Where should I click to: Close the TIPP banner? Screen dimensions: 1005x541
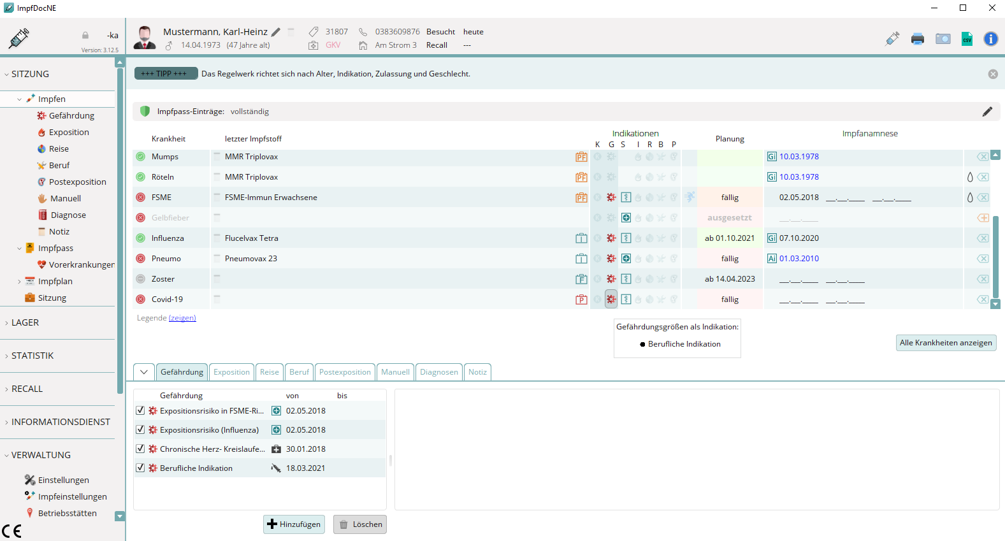pyautogui.click(x=993, y=74)
